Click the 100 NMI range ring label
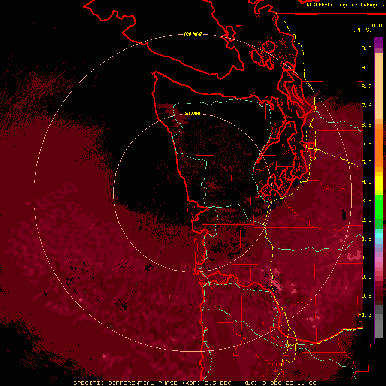Screen dimensions: 386x386 [193, 34]
